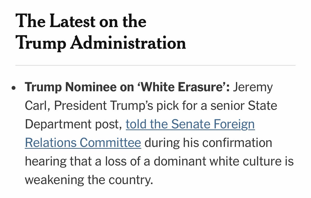Click the "Trump Administration" headline line
Image resolution: width=311 pixels, height=198 pixels.
click(x=101, y=43)
